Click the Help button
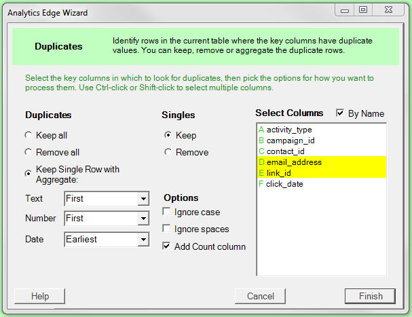This screenshot has height=317, width=412. pyautogui.click(x=40, y=296)
